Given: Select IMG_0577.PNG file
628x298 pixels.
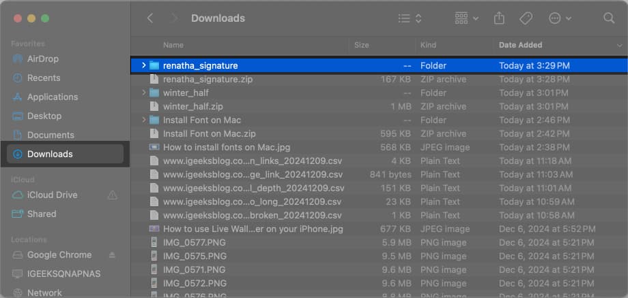Looking at the screenshot, I should [195, 242].
